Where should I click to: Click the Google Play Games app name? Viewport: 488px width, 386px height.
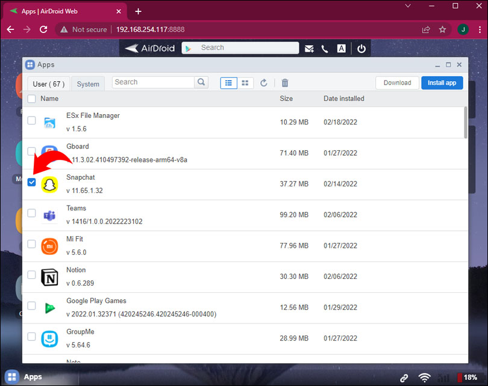[96, 301]
